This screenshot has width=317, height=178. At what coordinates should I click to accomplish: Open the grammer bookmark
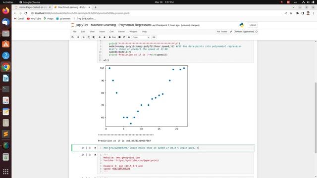(x=63, y=19)
